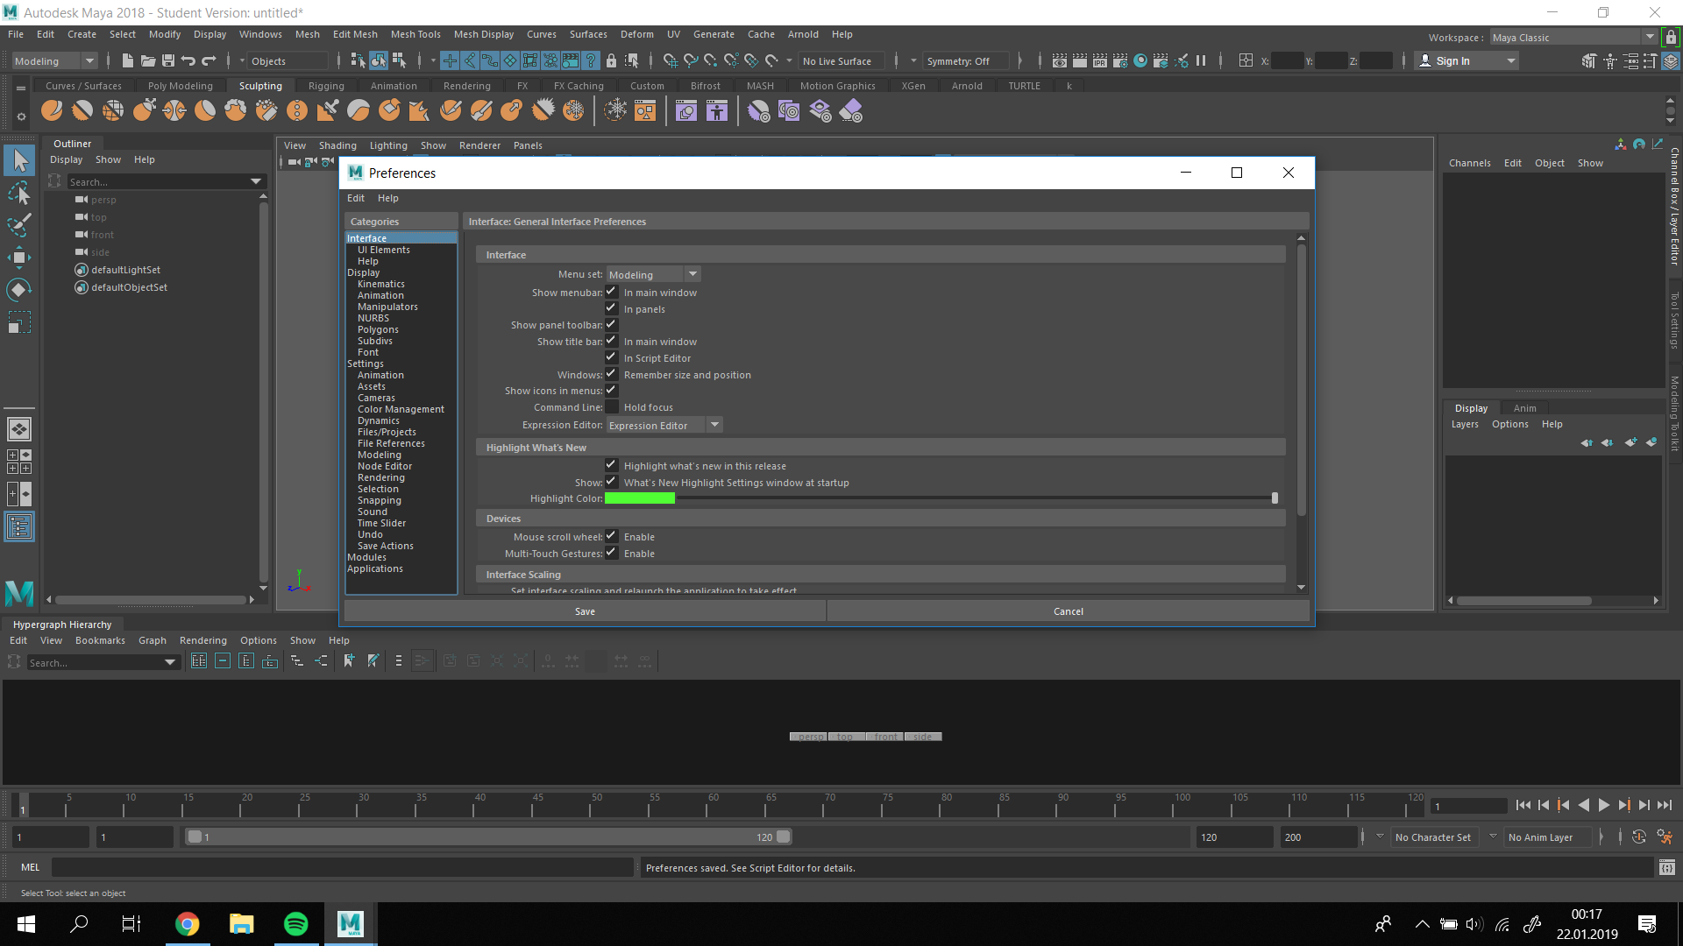Click the auto keyframe toggle icon
The width and height of the screenshot is (1683, 946).
point(1639,837)
